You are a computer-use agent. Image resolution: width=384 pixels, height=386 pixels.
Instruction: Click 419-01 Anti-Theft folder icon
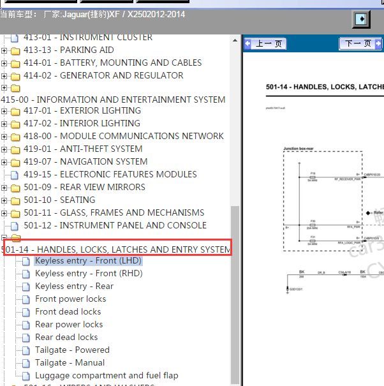pos(15,150)
